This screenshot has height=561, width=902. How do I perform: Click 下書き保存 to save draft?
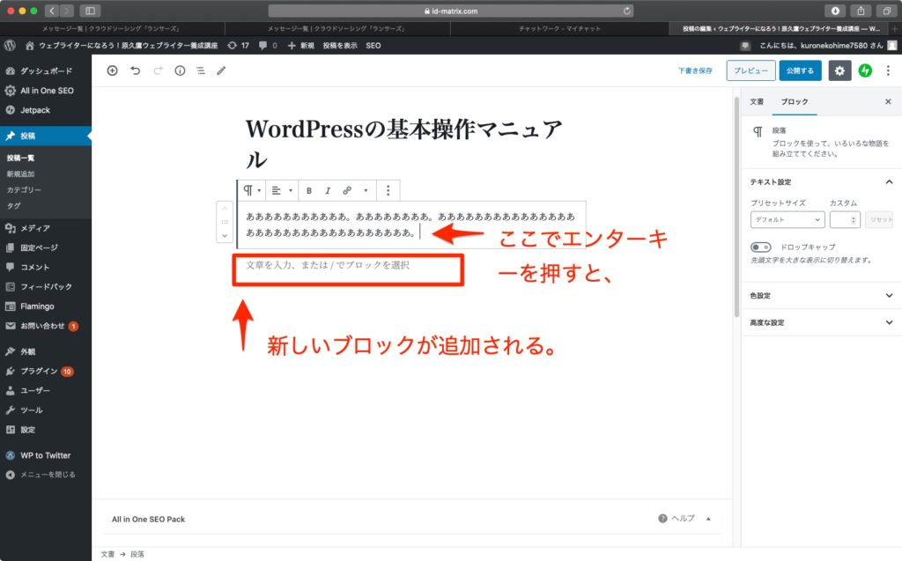tap(695, 70)
